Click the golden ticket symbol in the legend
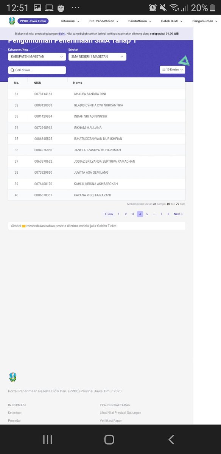This screenshot has width=221, height=454. point(24,226)
